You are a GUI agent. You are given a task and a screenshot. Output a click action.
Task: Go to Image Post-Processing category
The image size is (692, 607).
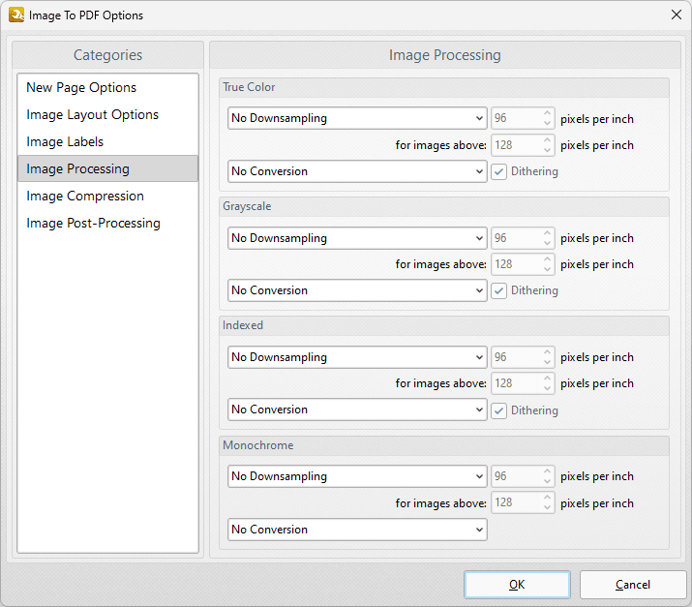(x=93, y=223)
